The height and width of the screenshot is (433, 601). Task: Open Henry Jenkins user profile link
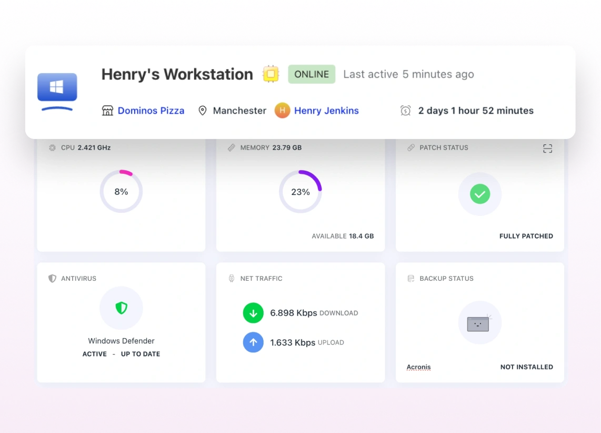point(326,111)
